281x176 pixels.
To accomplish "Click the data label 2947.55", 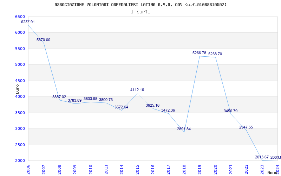I will tap(246, 127).
